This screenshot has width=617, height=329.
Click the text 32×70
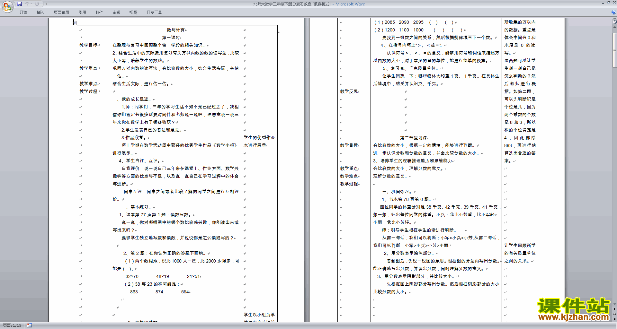(132, 276)
